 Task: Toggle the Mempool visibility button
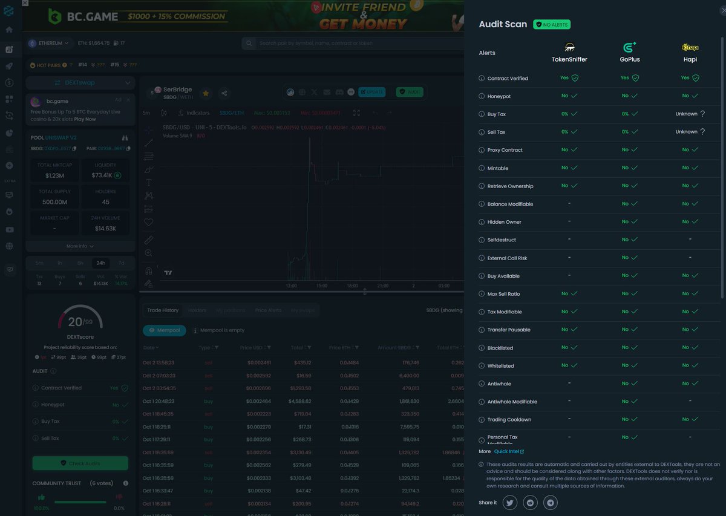[165, 330]
